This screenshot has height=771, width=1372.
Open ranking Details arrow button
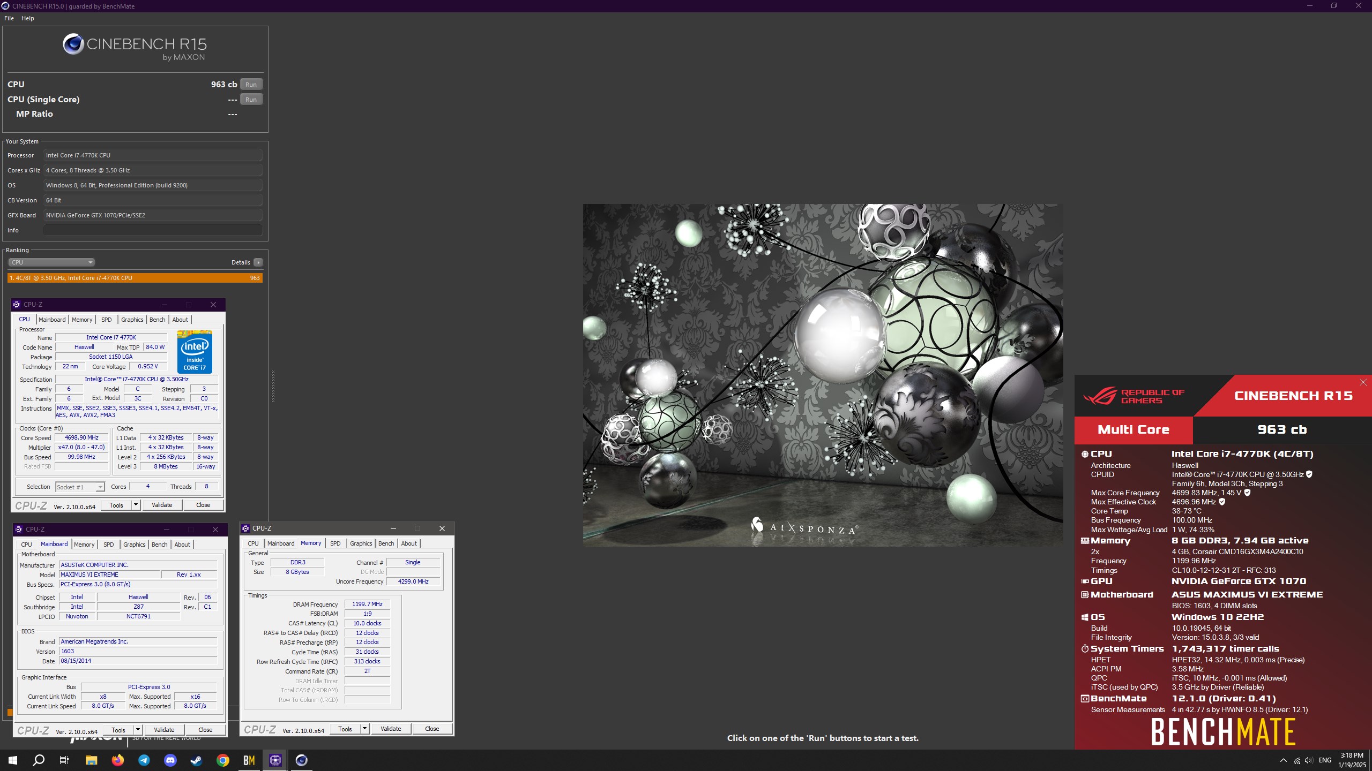tap(258, 262)
